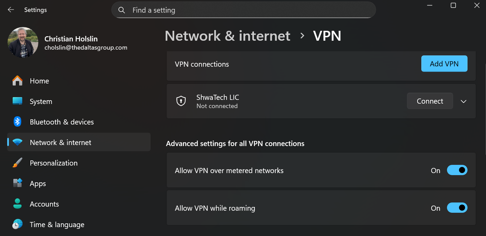The image size is (486, 236).
Task: Click the search magnifier icon
Action: [x=121, y=10]
